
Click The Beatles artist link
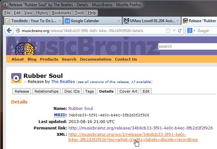pos(63,82)
